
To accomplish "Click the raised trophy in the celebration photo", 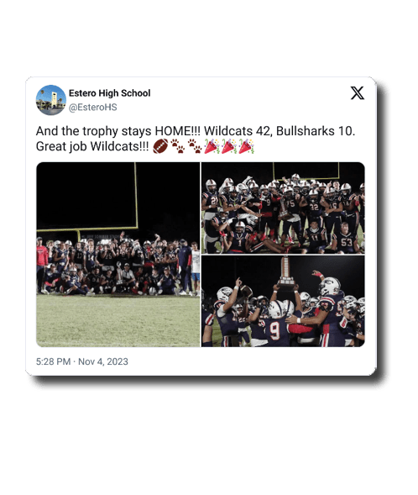I will click(285, 272).
